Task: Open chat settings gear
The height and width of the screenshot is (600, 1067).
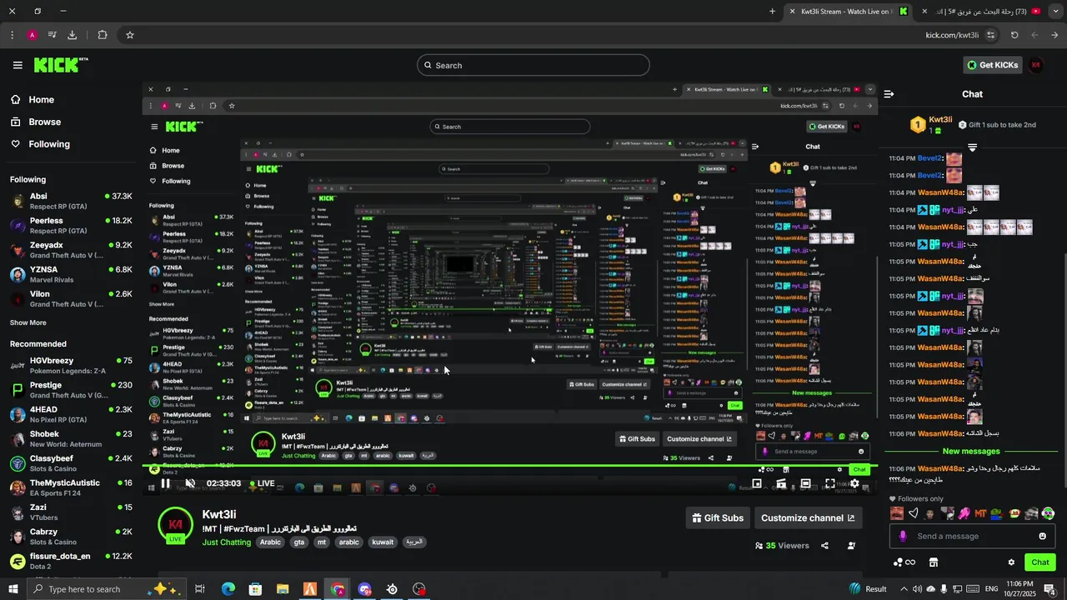Action: point(1011,562)
